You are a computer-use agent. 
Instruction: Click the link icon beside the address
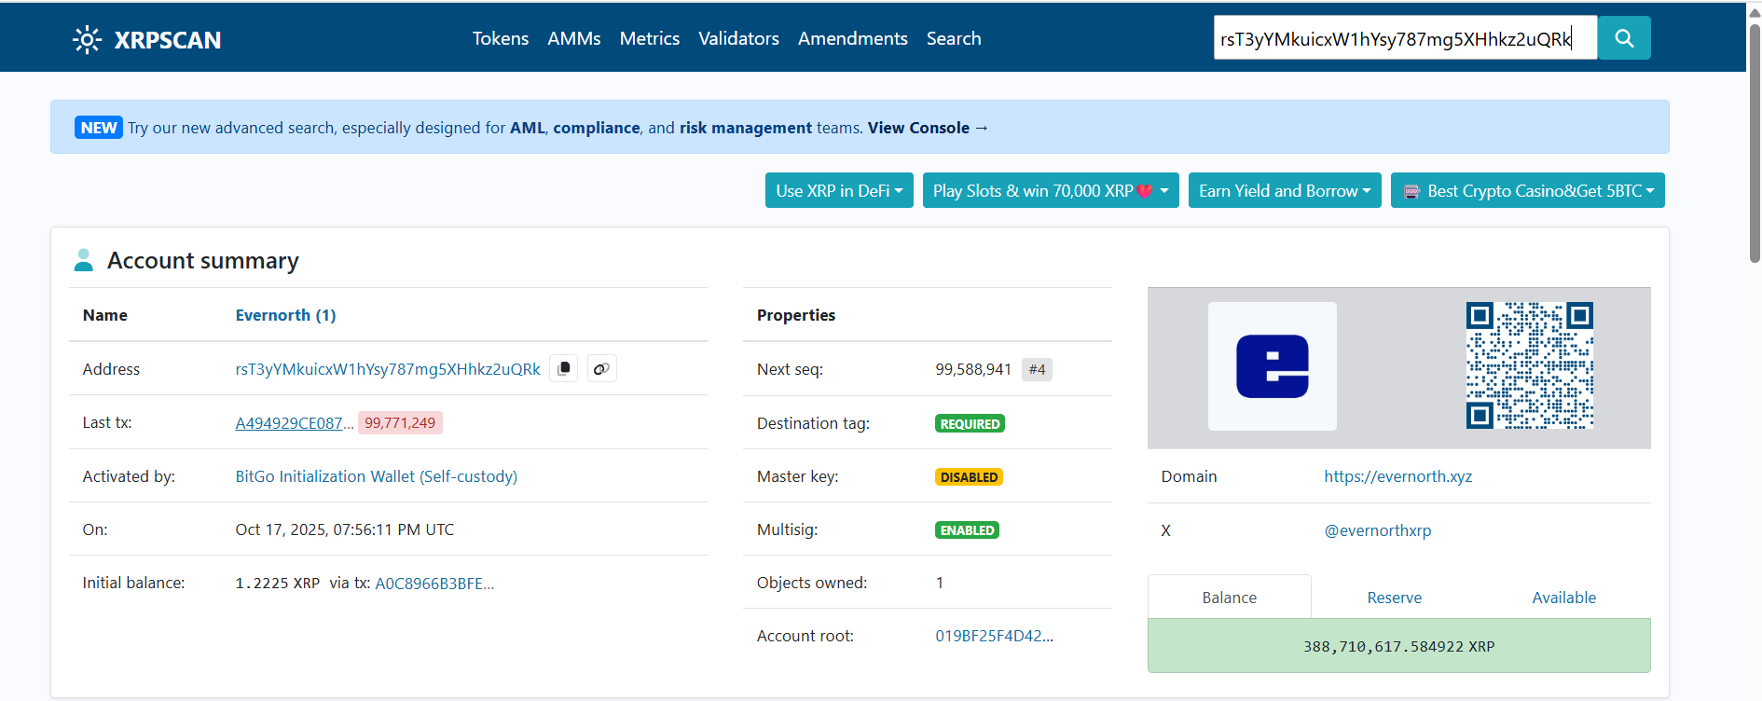pyautogui.click(x=601, y=369)
